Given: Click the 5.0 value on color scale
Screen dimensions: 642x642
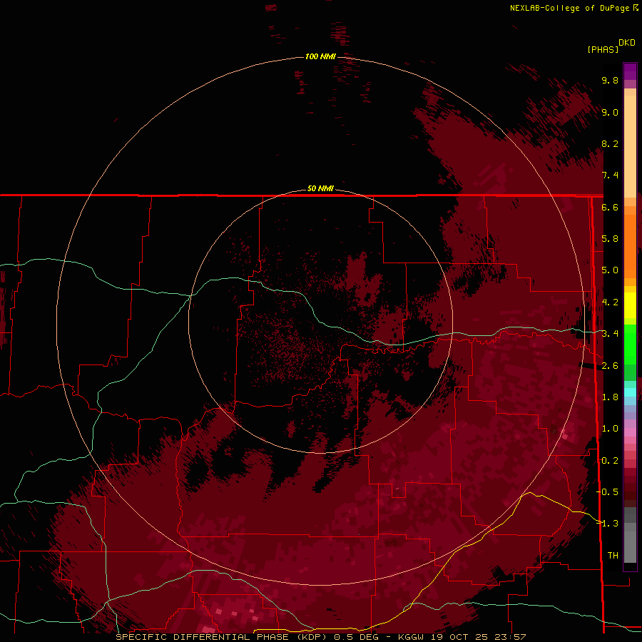Looking at the screenshot, I should [x=610, y=270].
